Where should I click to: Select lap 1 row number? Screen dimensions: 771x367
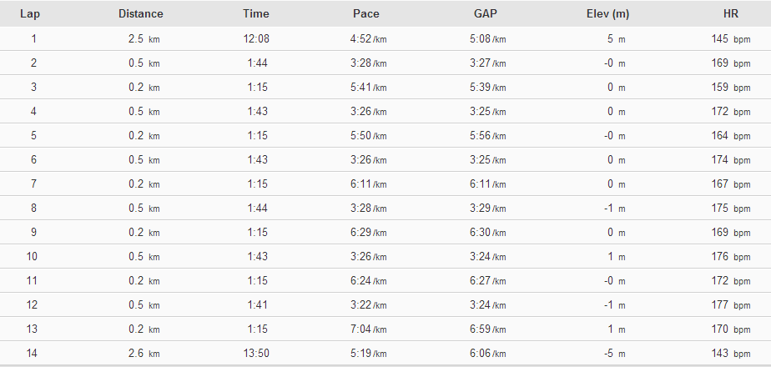(x=33, y=39)
